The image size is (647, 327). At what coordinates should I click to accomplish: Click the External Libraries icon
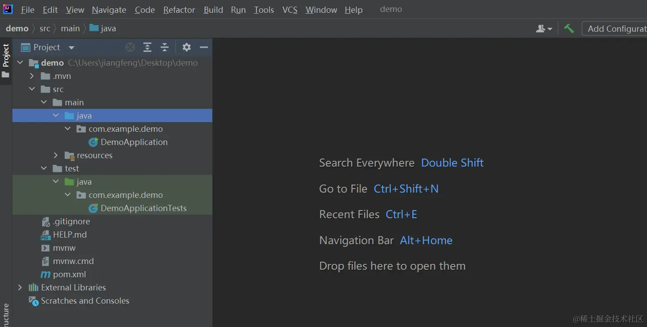point(34,288)
